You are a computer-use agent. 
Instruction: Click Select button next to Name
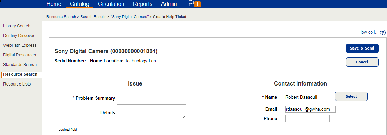point(351,96)
